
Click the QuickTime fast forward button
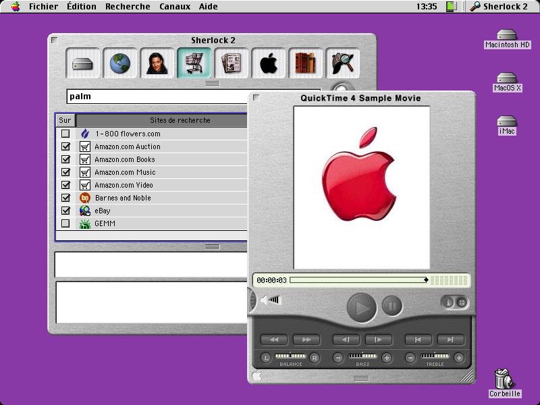pos(306,340)
